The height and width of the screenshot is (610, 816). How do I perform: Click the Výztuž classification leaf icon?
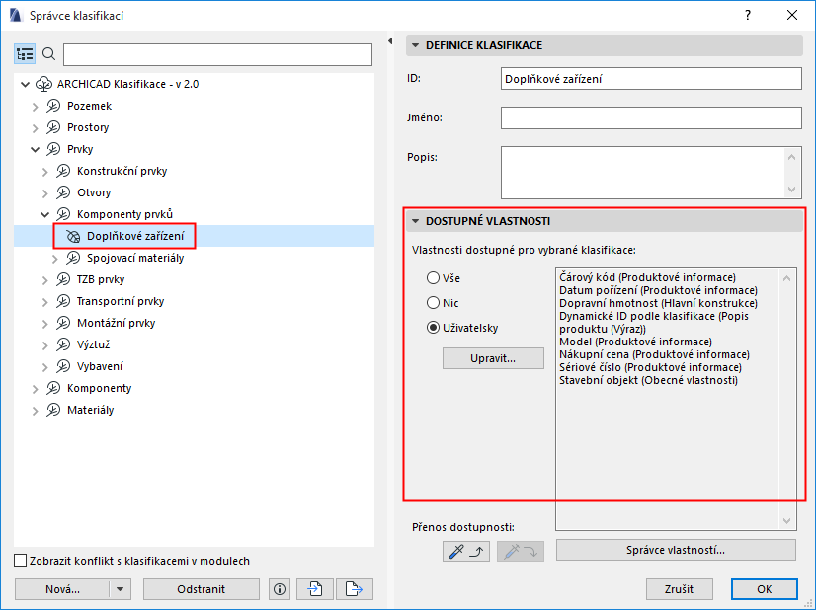pos(63,344)
